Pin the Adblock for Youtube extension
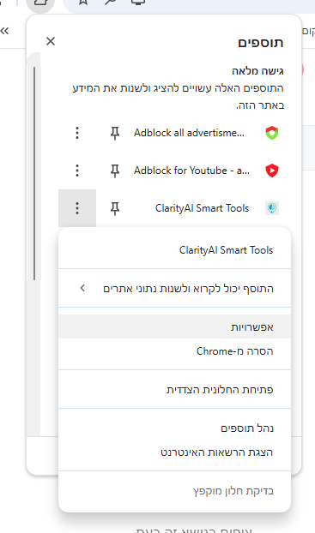315x533 pixels. tap(115, 171)
